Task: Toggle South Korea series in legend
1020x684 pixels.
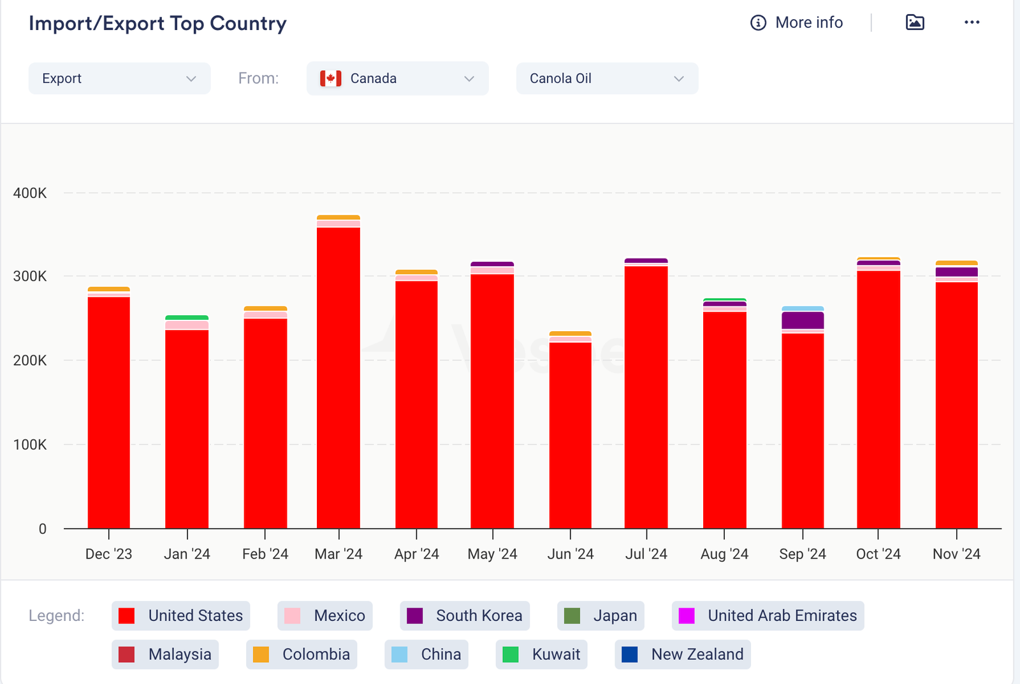Action: 465,616
